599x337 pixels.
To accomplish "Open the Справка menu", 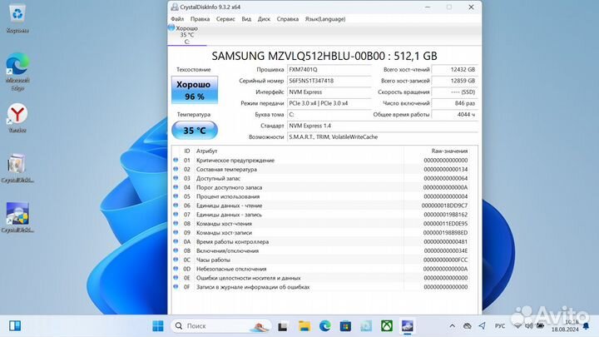I will pyautogui.click(x=288, y=18).
